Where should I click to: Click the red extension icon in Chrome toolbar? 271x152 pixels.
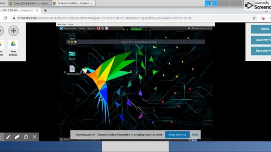tap(263, 18)
